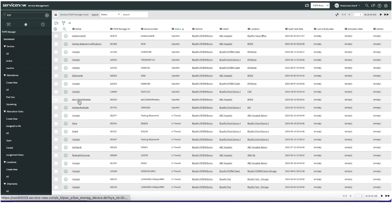Collapse the Attestation Tasks navigator section
This screenshot has width=392, height=203.
click(x=13, y=112)
